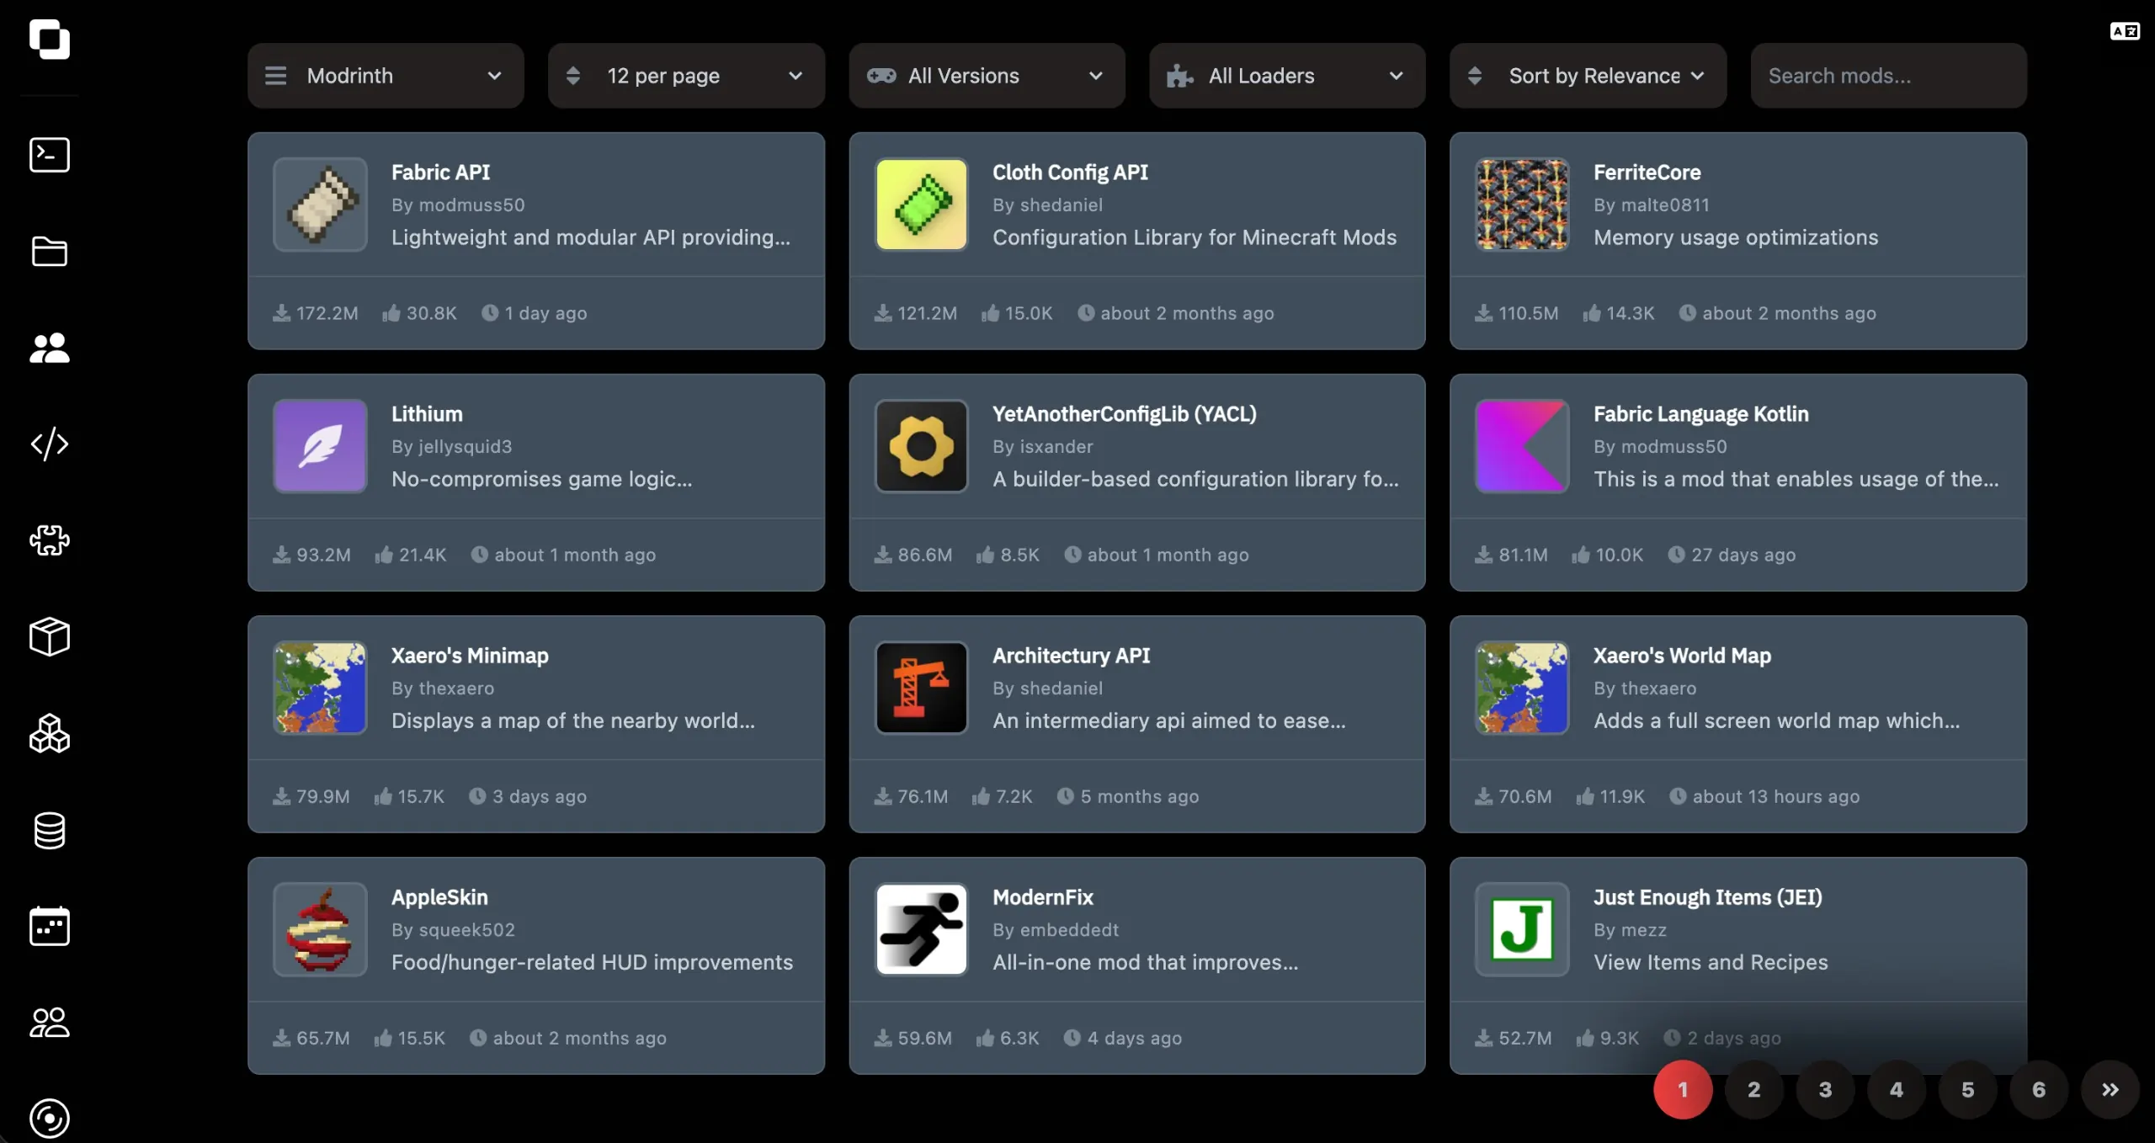Click the FerriteCore mod icon
The height and width of the screenshot is (1143, 2155).
pos(1522,205)
